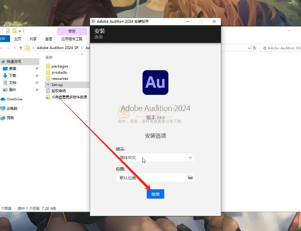Open the Set-up installer file

[x=57, y=85]
